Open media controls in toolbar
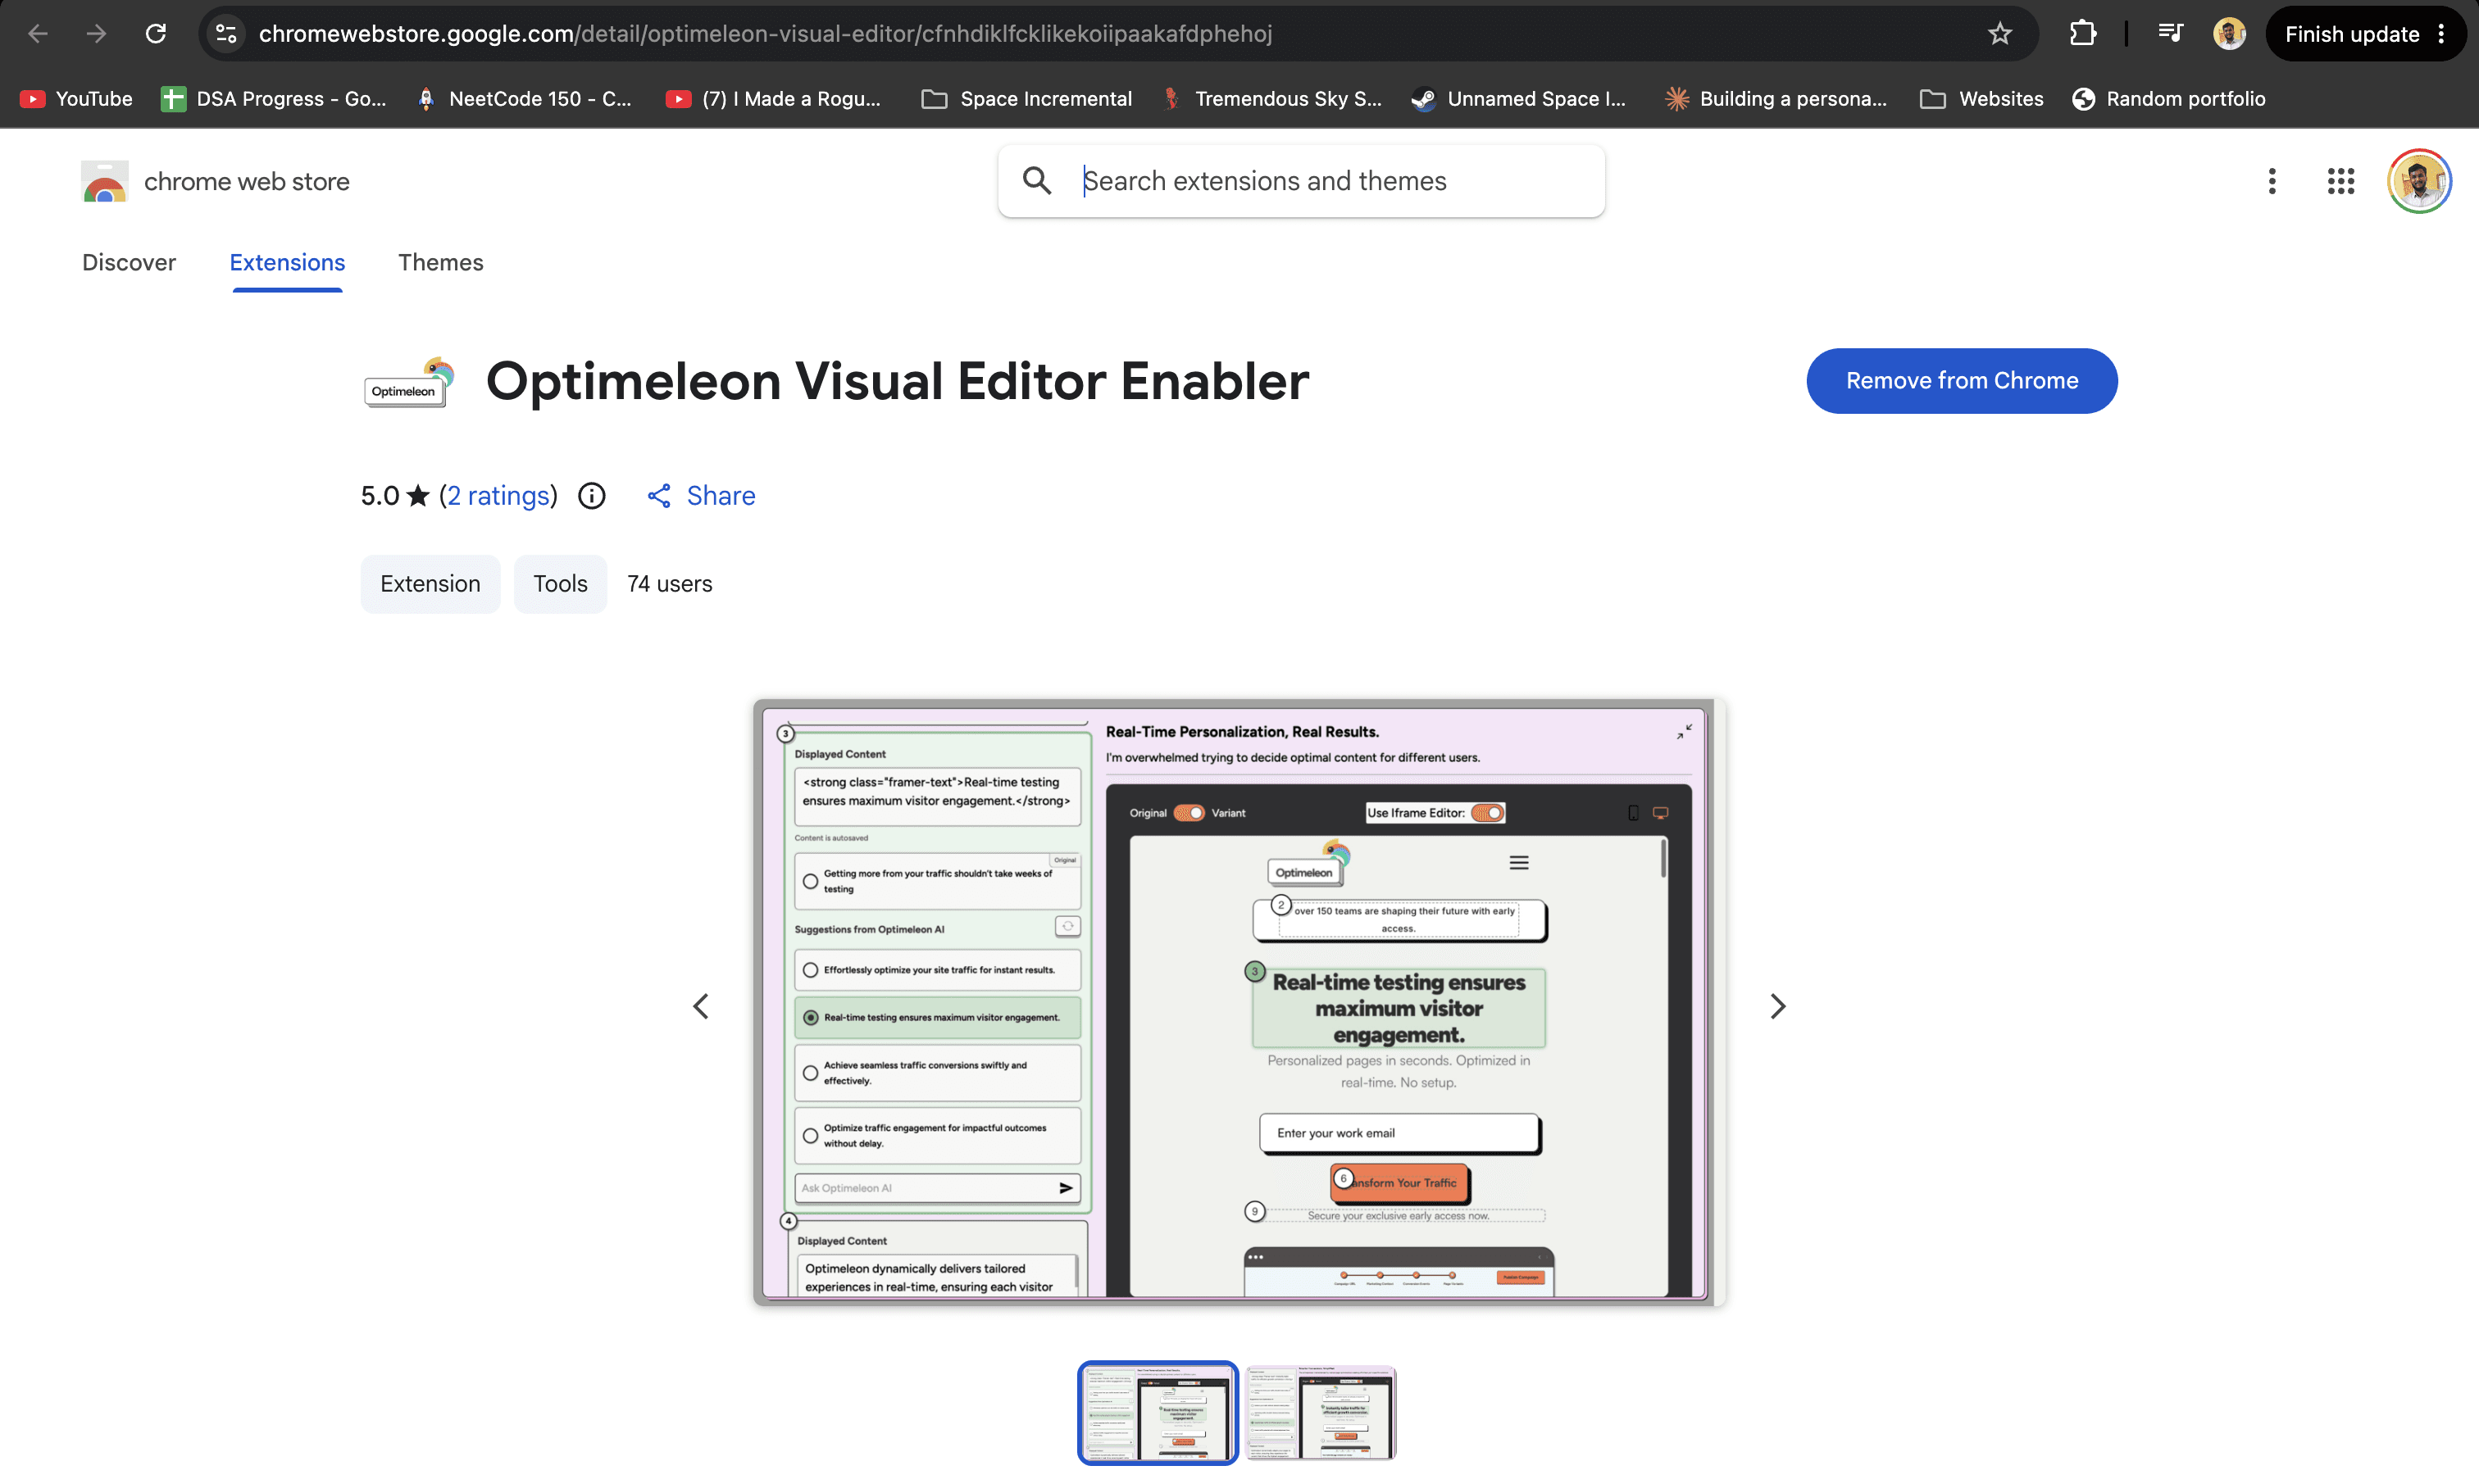This screenshot has height=1484, width=2479. tap(2170, 34)
